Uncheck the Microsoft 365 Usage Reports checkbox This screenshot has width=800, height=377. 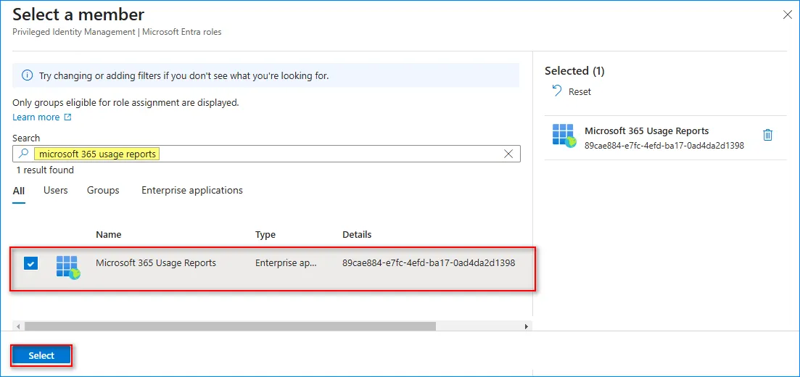(30, 263)
